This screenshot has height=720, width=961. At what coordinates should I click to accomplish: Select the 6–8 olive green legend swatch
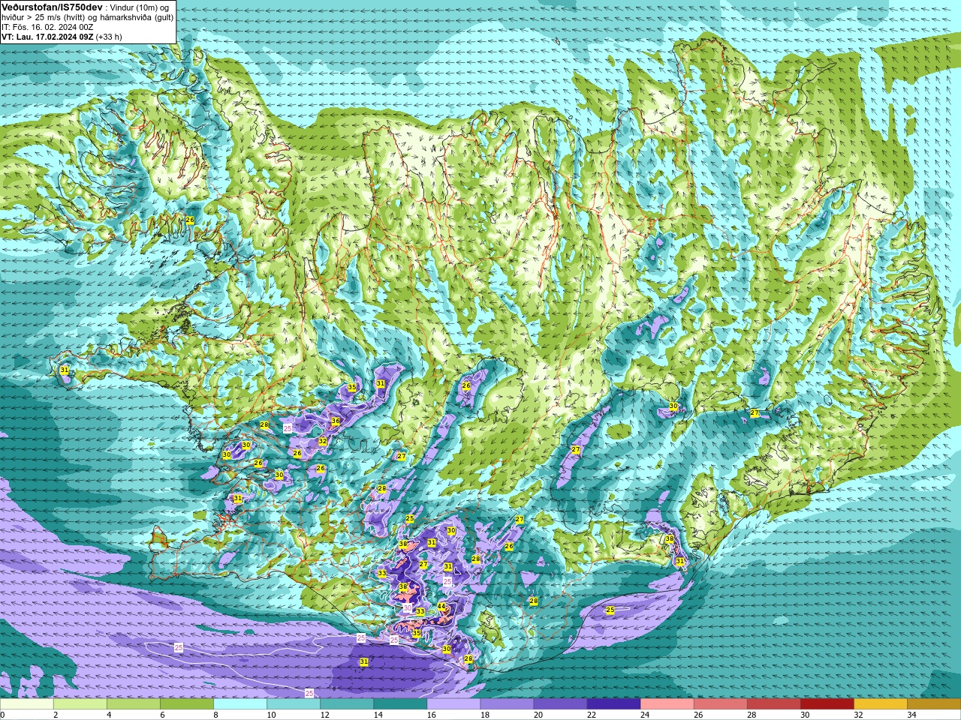[187, 704]
